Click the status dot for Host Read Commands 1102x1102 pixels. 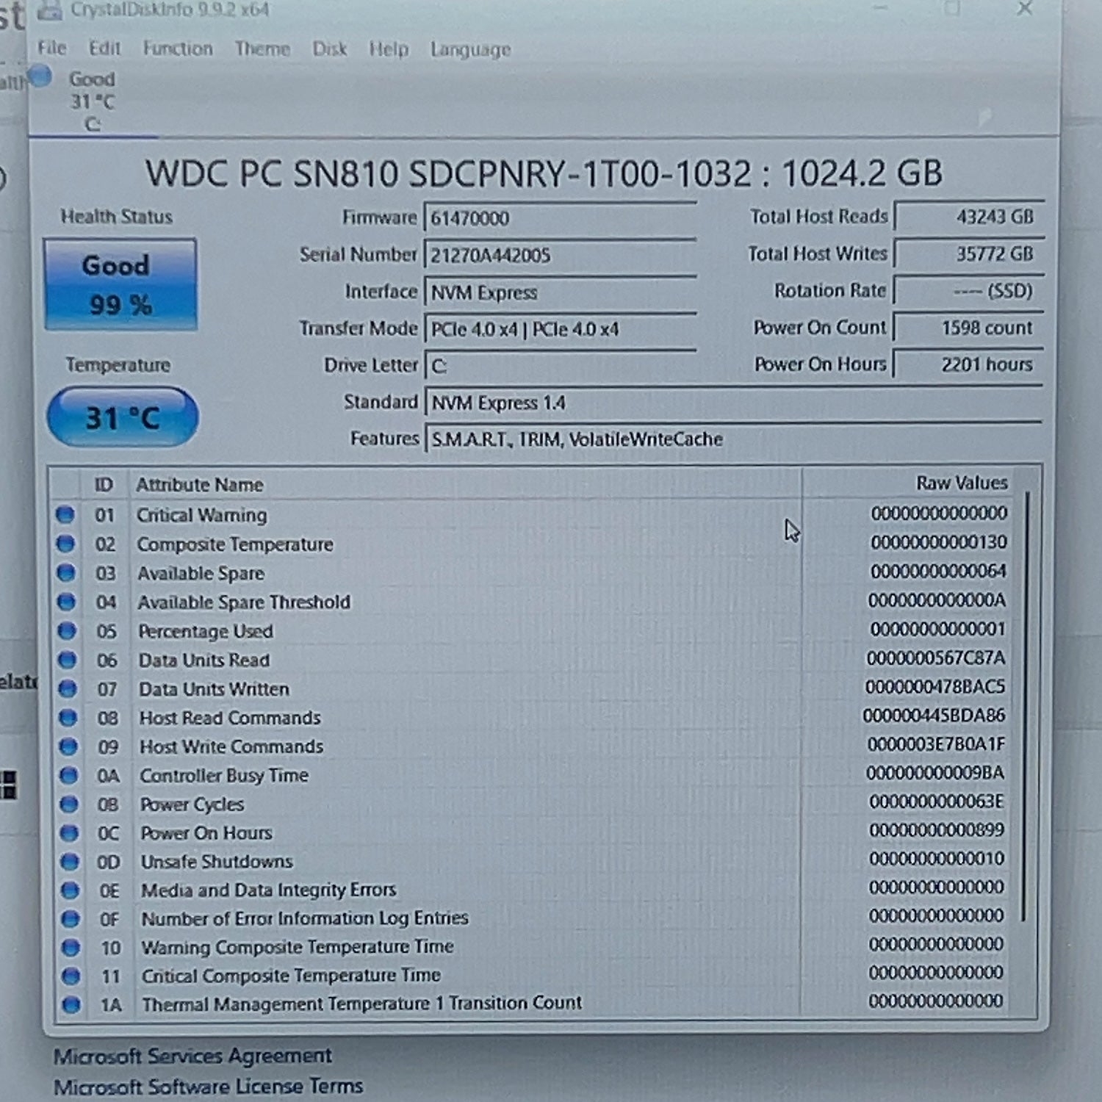pyautogui.click(x=68, y=717)
